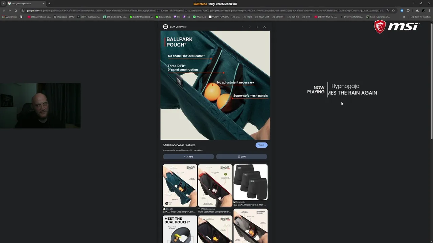The image size is (433, 243).
Task: Show more bookmarks with the overflow chevron
Action: (404, 17)
